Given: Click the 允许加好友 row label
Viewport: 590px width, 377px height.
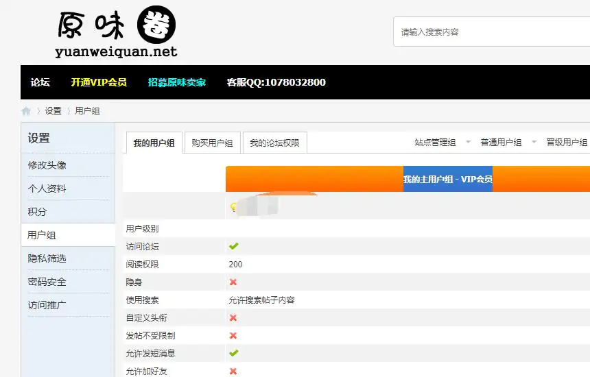Looking at the screenshot, I should tap(146, 371).
